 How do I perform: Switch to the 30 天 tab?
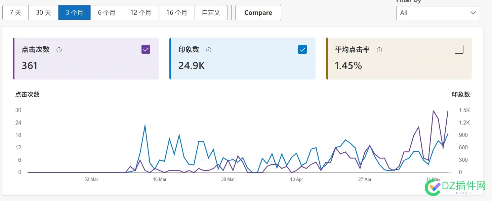pos(43,12)
